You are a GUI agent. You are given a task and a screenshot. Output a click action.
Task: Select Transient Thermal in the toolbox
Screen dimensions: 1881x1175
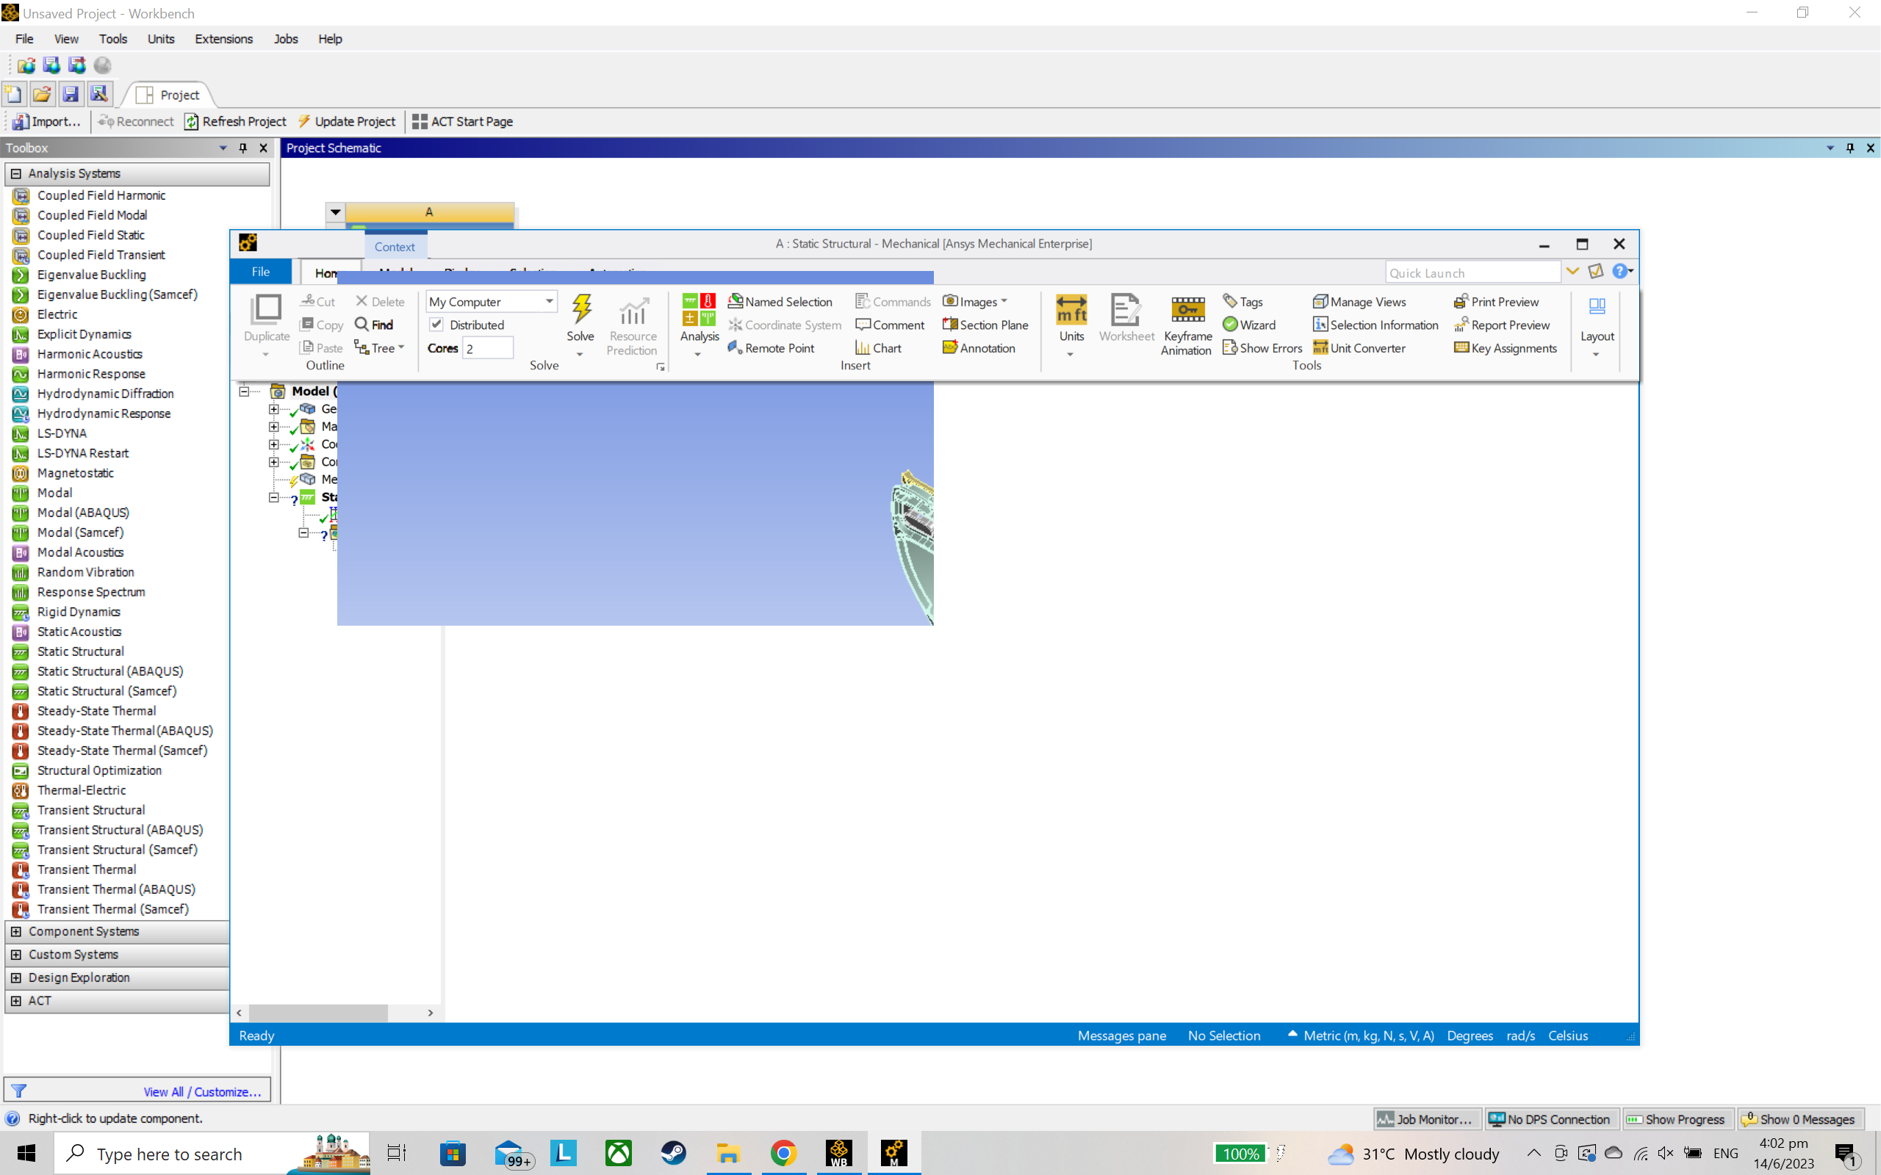(x=86, y=869)
